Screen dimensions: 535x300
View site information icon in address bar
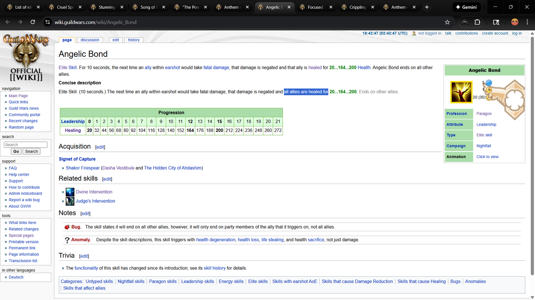click(48, 22)
